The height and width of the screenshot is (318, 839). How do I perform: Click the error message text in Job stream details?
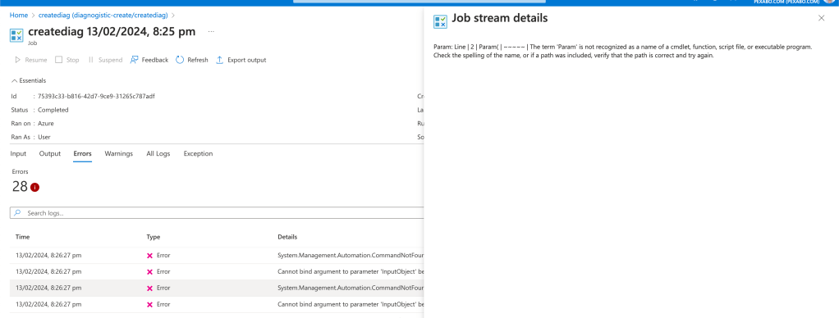[623, 51]
